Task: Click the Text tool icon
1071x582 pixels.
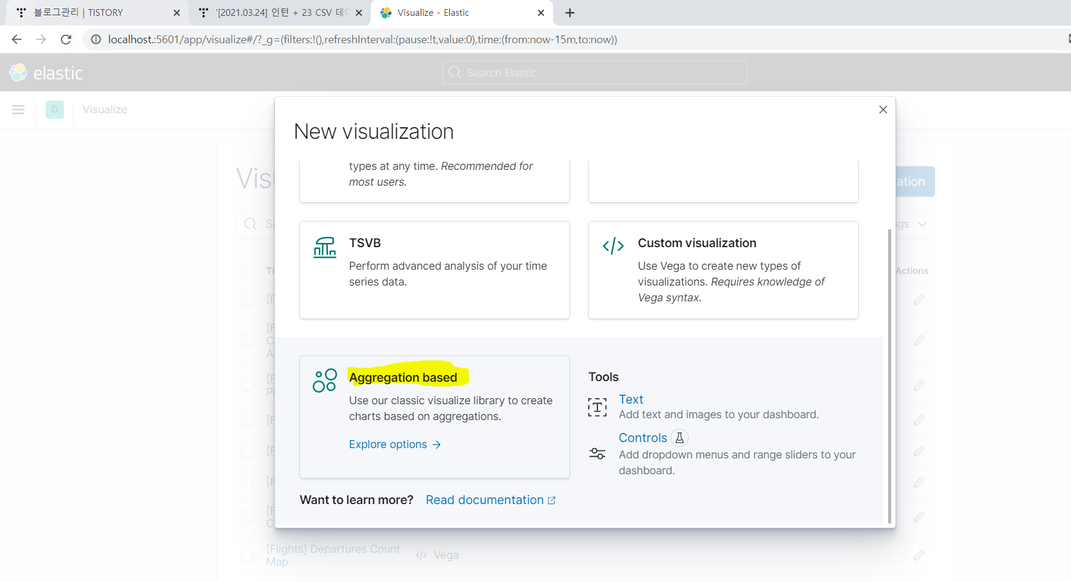Action: click(597, 407)
